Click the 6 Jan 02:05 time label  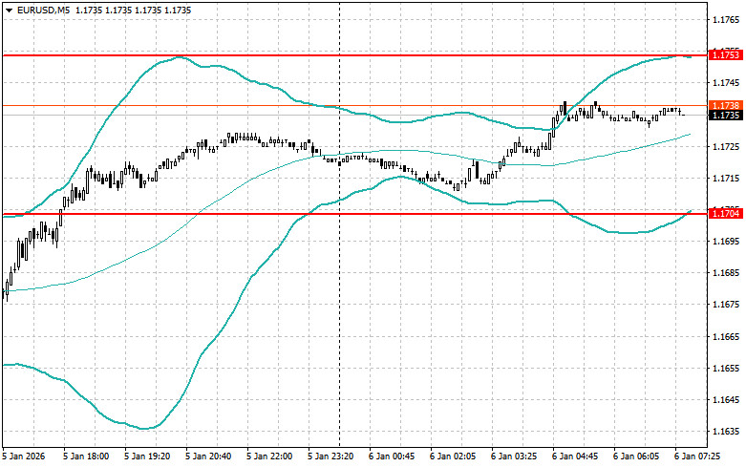point(453,456)
